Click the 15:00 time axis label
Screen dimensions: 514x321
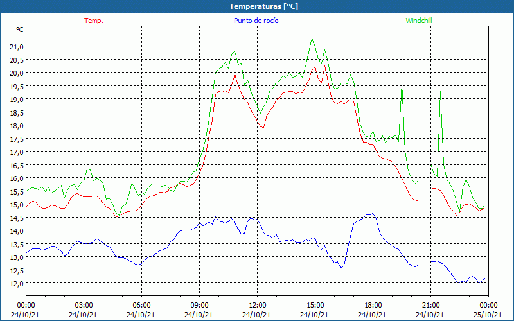pos(315,306)
